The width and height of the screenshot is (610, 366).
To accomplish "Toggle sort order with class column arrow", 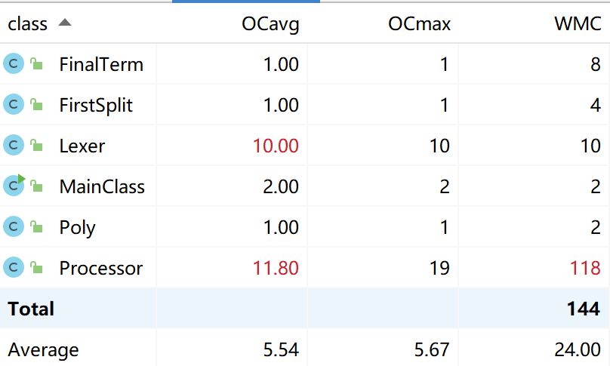I will (65, 23).
